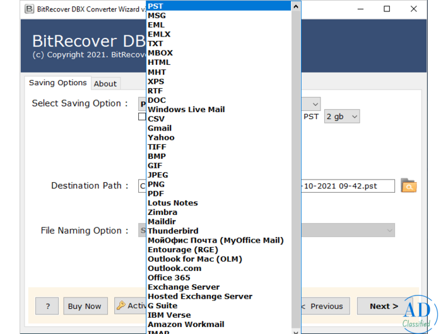
Task: Select PST from the saving format list
Action: pyautogui.click(x=219, y=6)
